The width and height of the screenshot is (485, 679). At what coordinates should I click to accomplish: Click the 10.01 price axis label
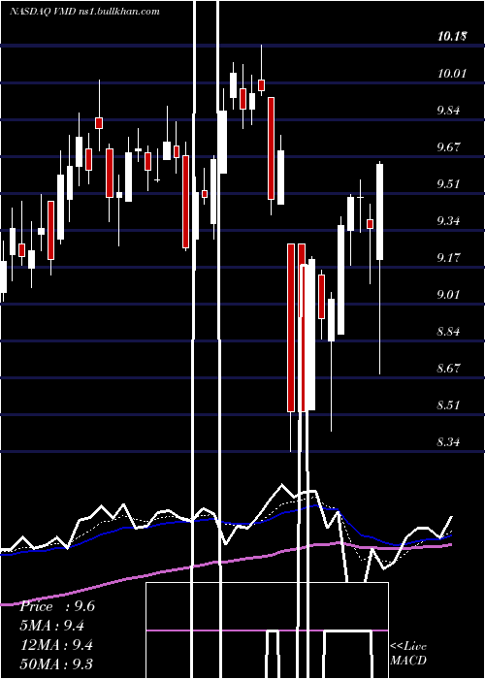(x=452, y=74)
